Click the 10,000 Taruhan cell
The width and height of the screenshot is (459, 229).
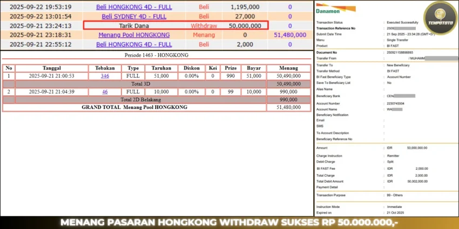[x=161, y=92]
